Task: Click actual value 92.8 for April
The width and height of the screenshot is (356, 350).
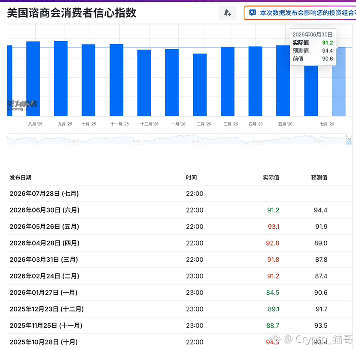Action: [x=272, y=243]
